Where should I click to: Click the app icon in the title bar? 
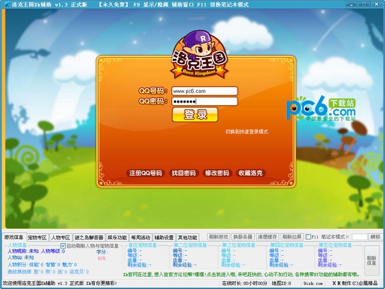pyautogui.click(x=7, y=4)
